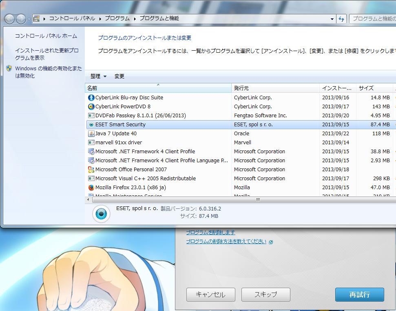Select Mozilla Firefox 23.0.1 (x86 ja) name

pyautogui.click(x=131, y=188)
